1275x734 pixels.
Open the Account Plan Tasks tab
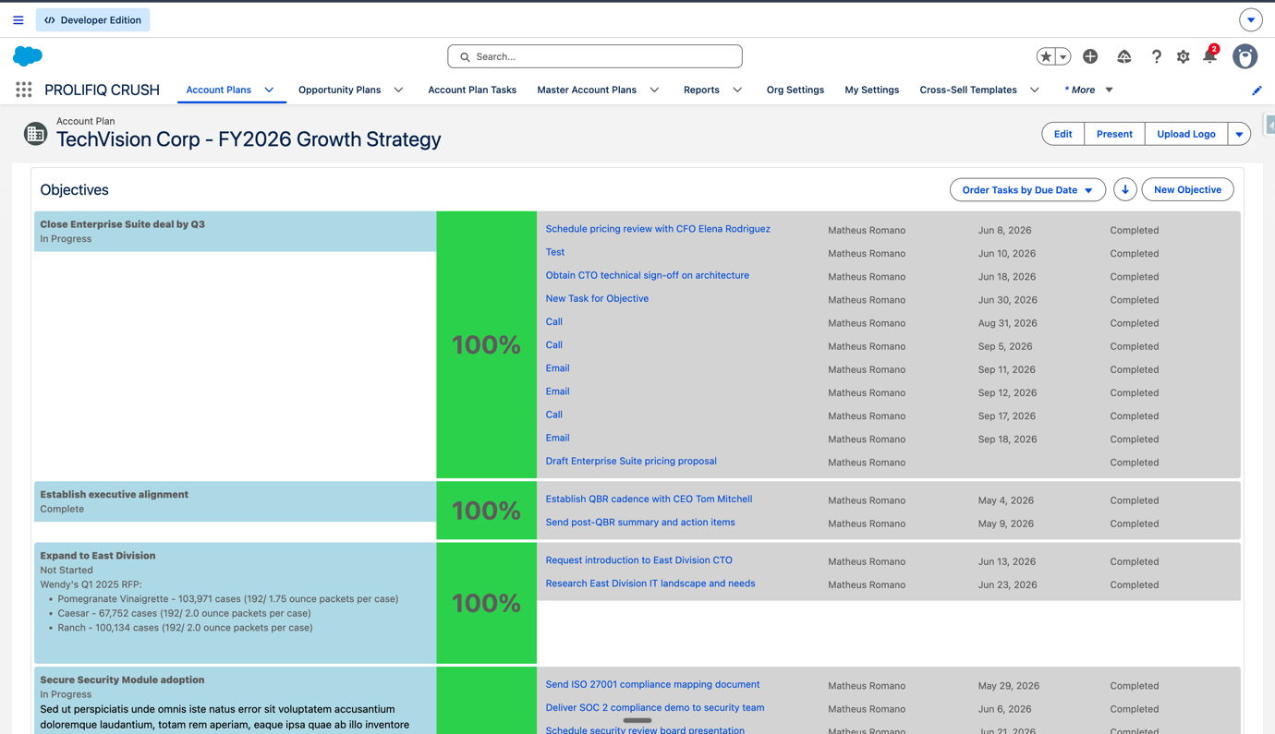click(x=472, y=90)
